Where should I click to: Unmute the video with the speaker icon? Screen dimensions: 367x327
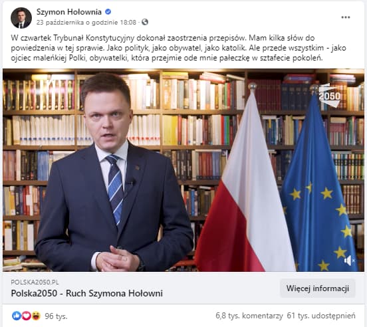349,261
